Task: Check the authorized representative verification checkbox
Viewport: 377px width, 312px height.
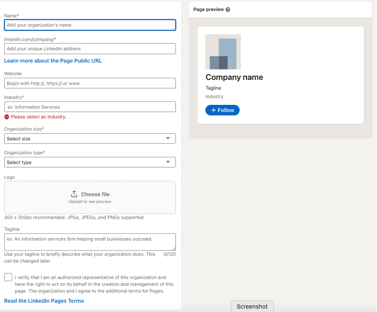Action: click(8, 277)
